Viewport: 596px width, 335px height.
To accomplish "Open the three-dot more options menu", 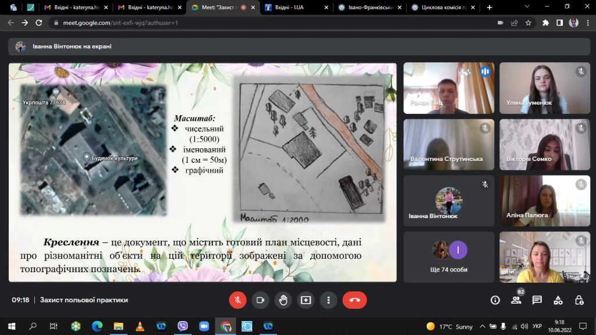I will click(329, 300).
